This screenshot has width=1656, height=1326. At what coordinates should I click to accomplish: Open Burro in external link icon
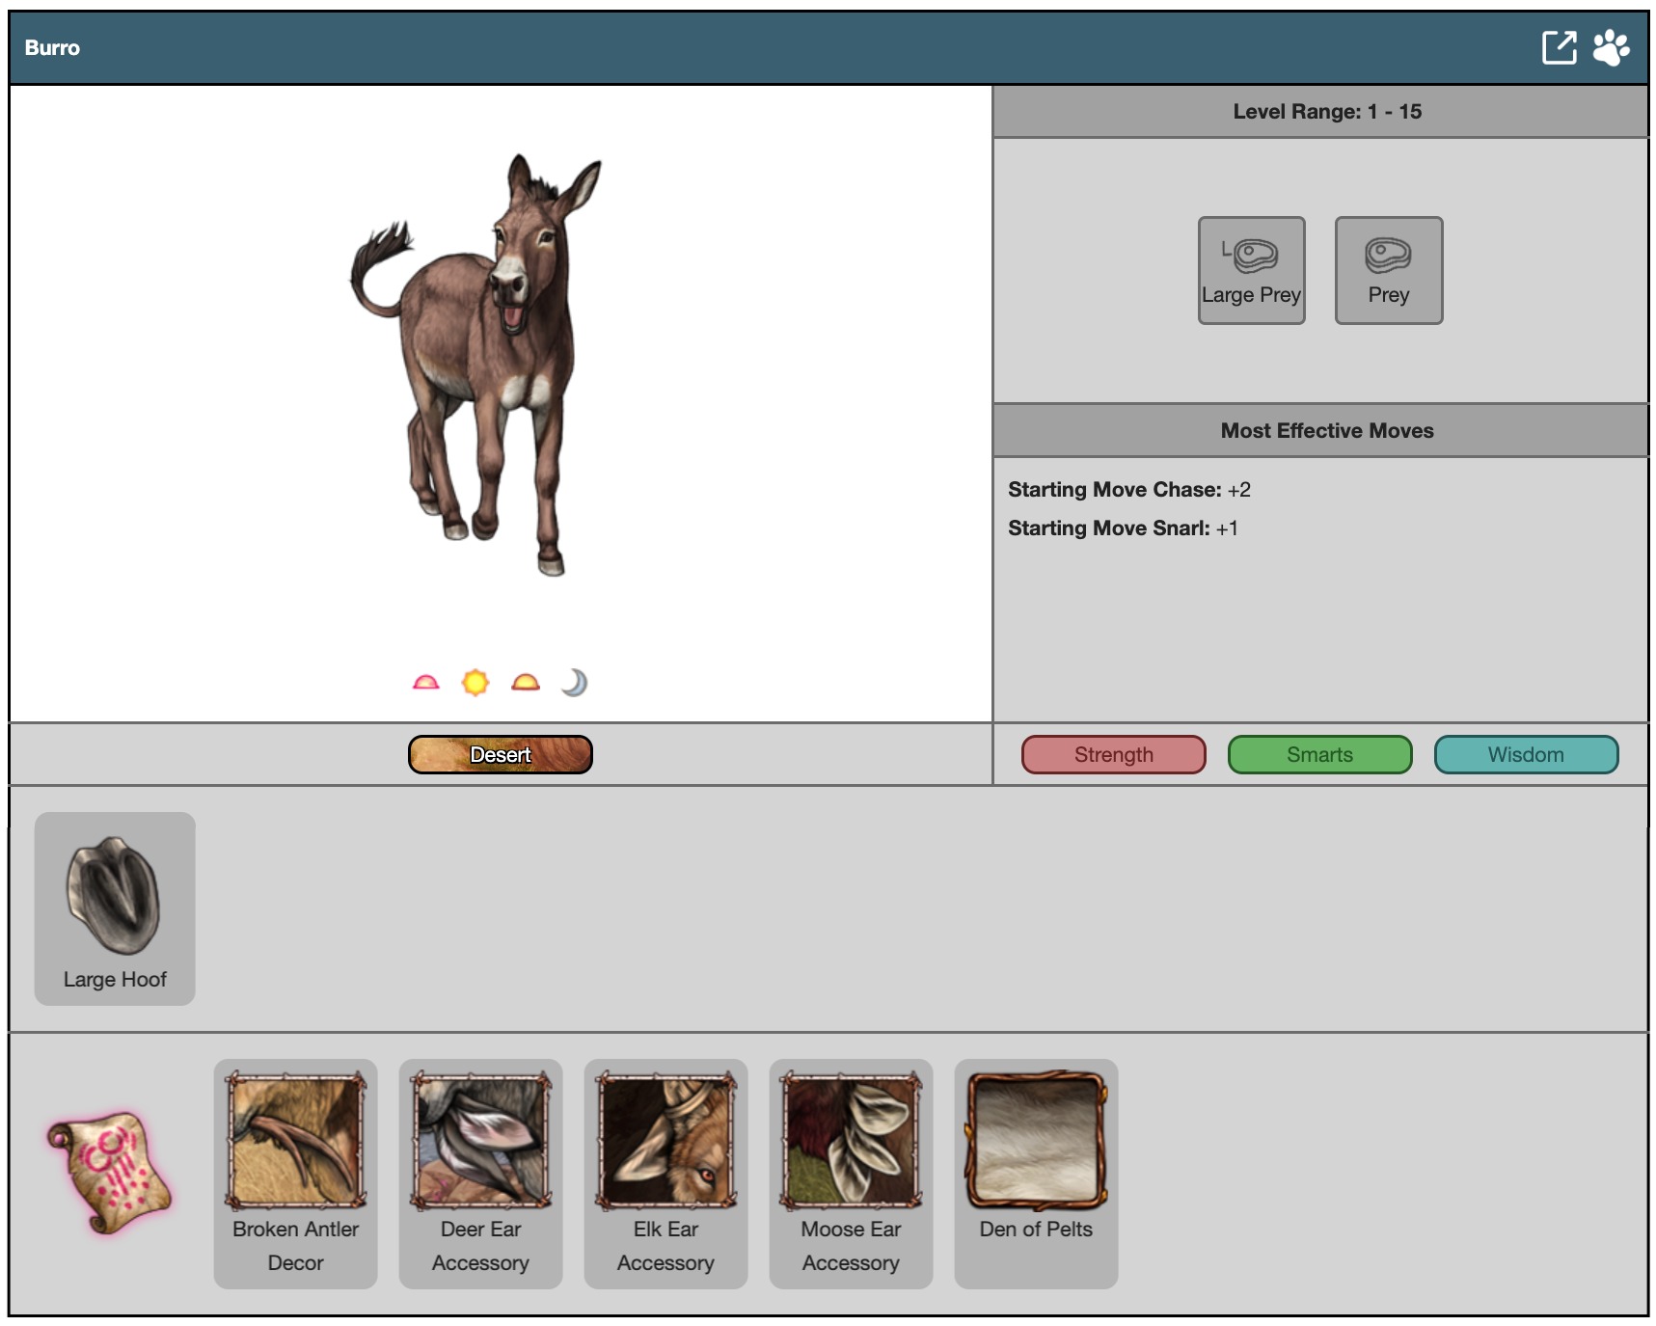(x=1559, y=47)
